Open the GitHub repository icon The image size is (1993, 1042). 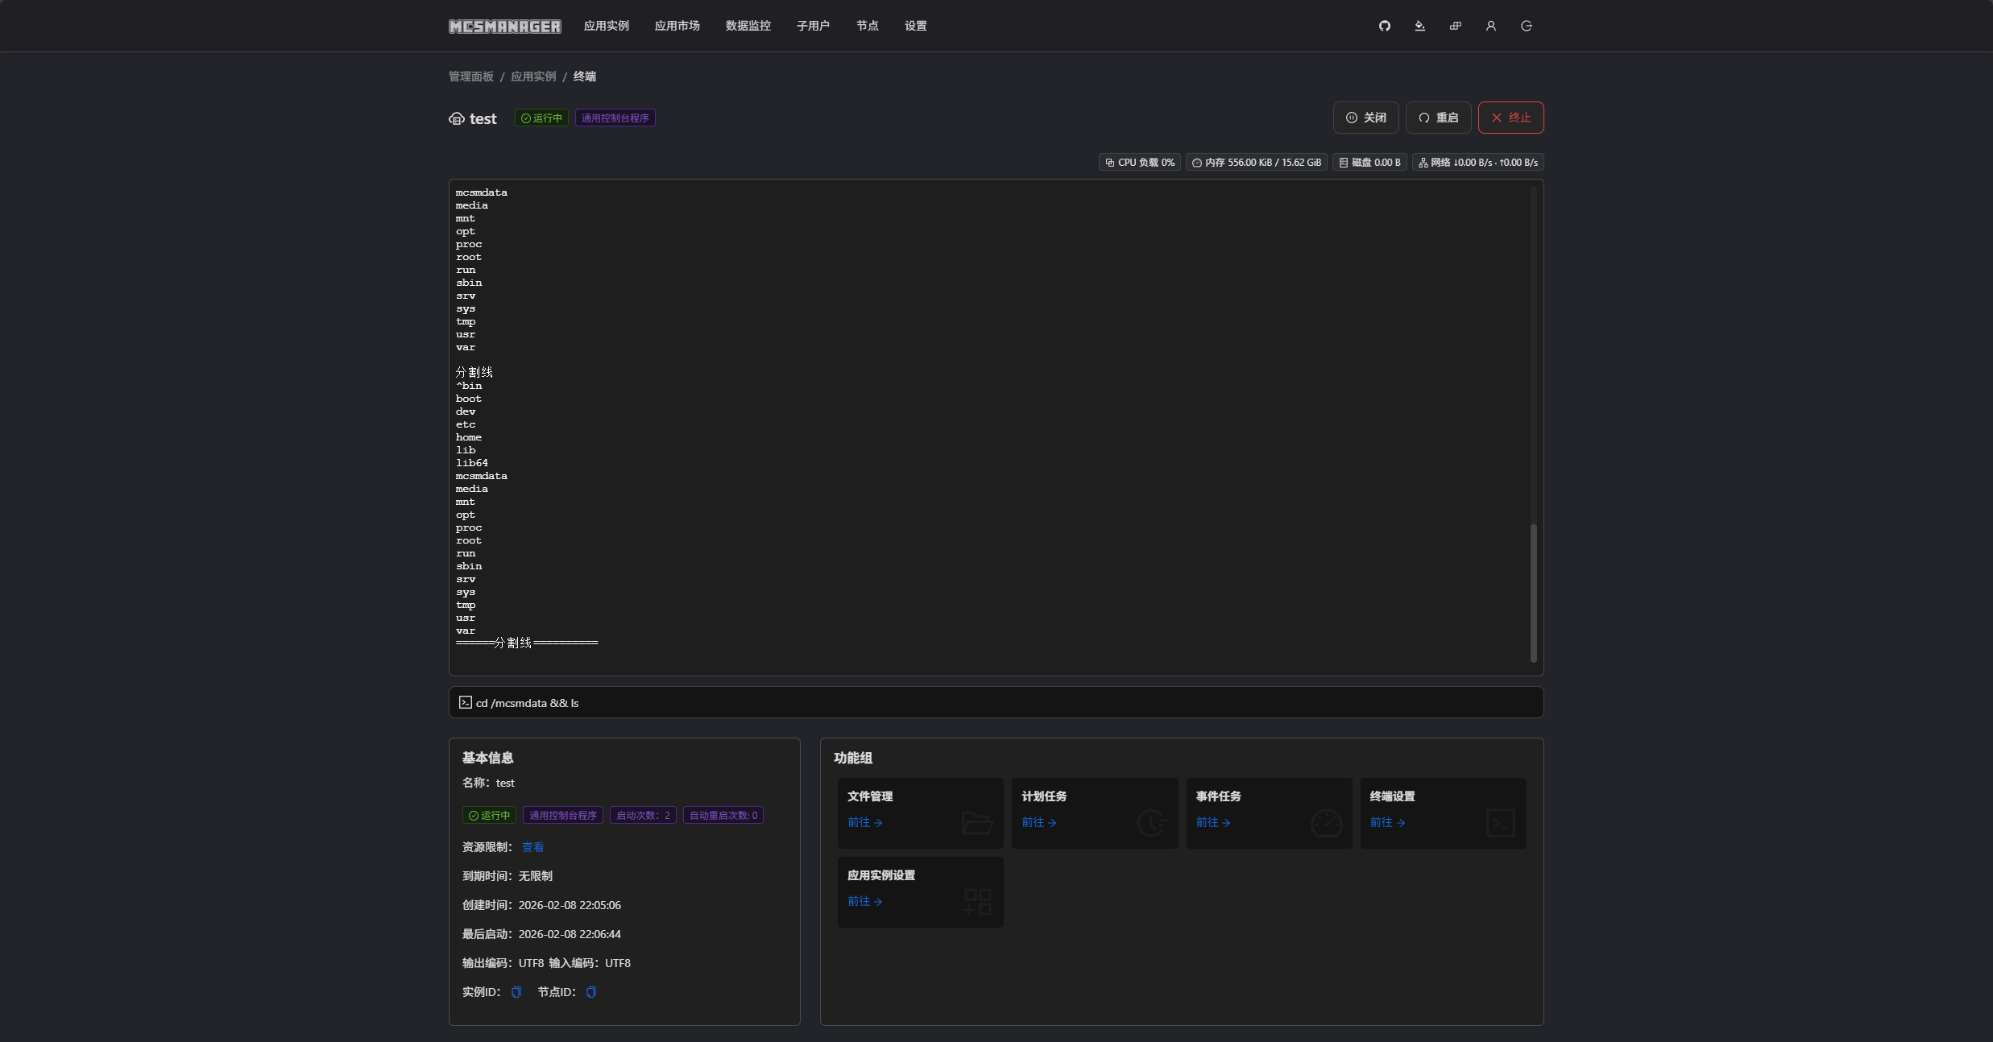[x=1384, y=26]
